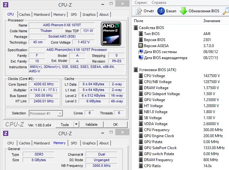Click the monitor icon beside Дата BIOS видеоадаптера
The width and height of the screenshot is (229, 170).
tap(141, 58)
